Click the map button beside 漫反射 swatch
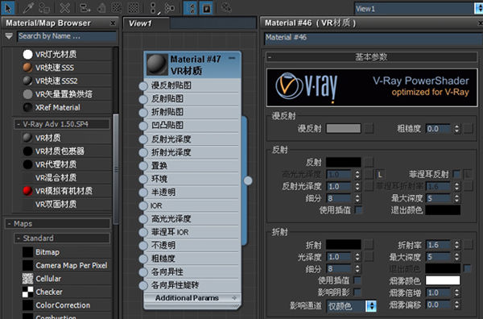 (369, 129)
